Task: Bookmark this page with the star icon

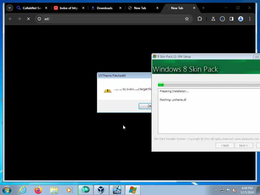Action: 187,19
